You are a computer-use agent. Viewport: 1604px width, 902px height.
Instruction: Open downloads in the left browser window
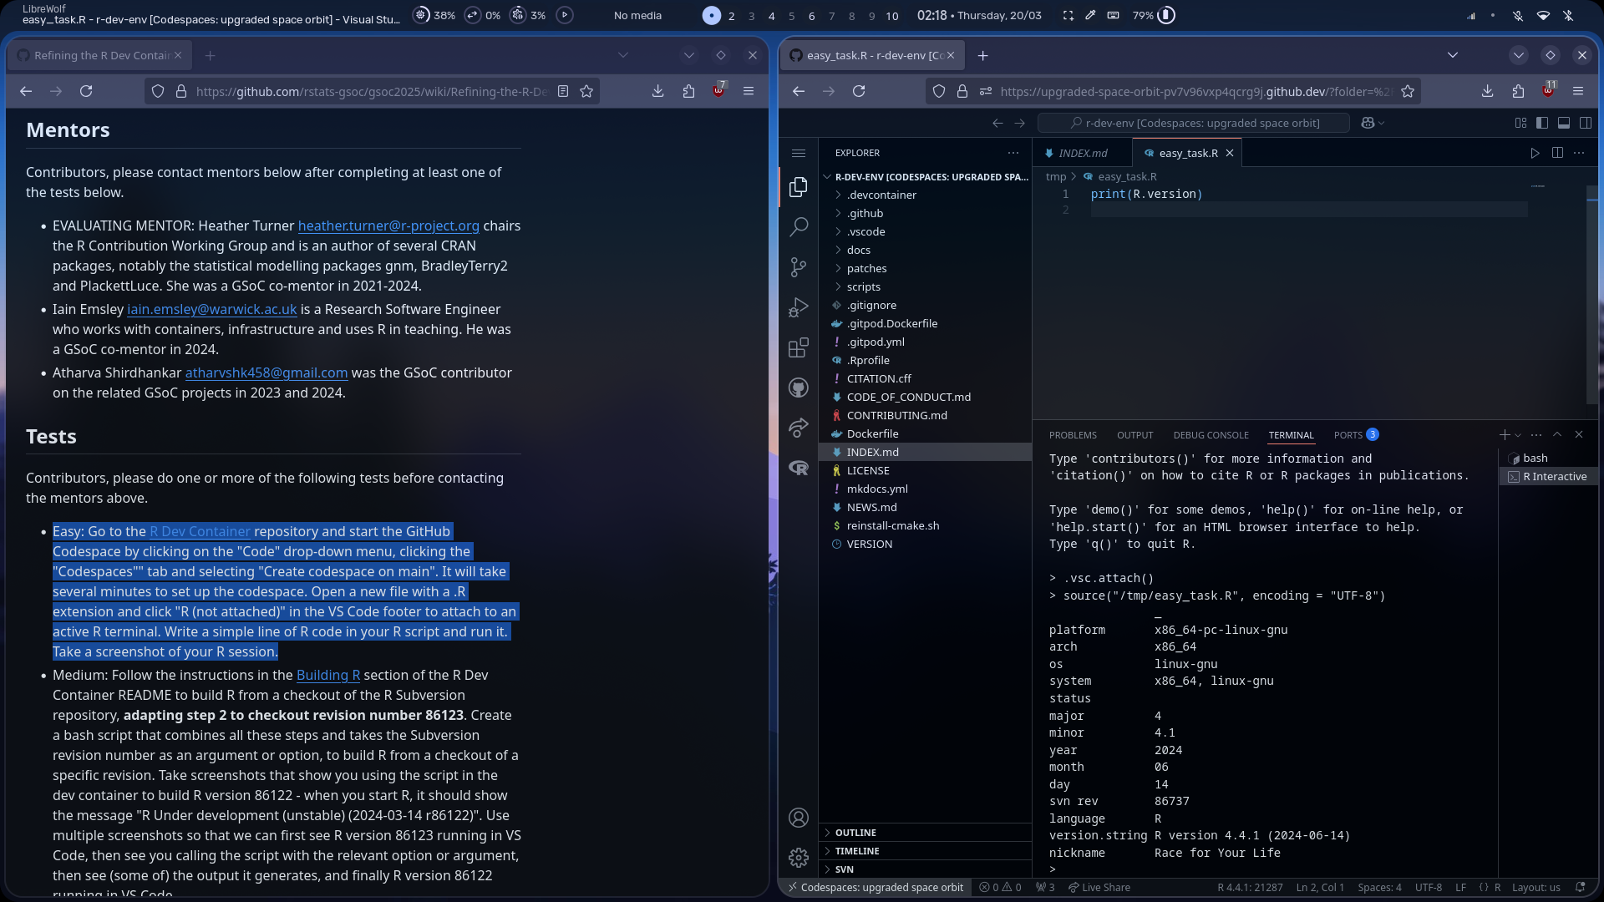[658, 92]
